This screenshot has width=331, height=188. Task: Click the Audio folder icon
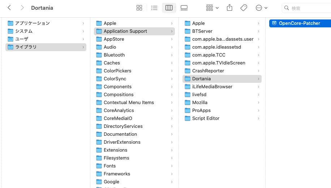(99, 47)
